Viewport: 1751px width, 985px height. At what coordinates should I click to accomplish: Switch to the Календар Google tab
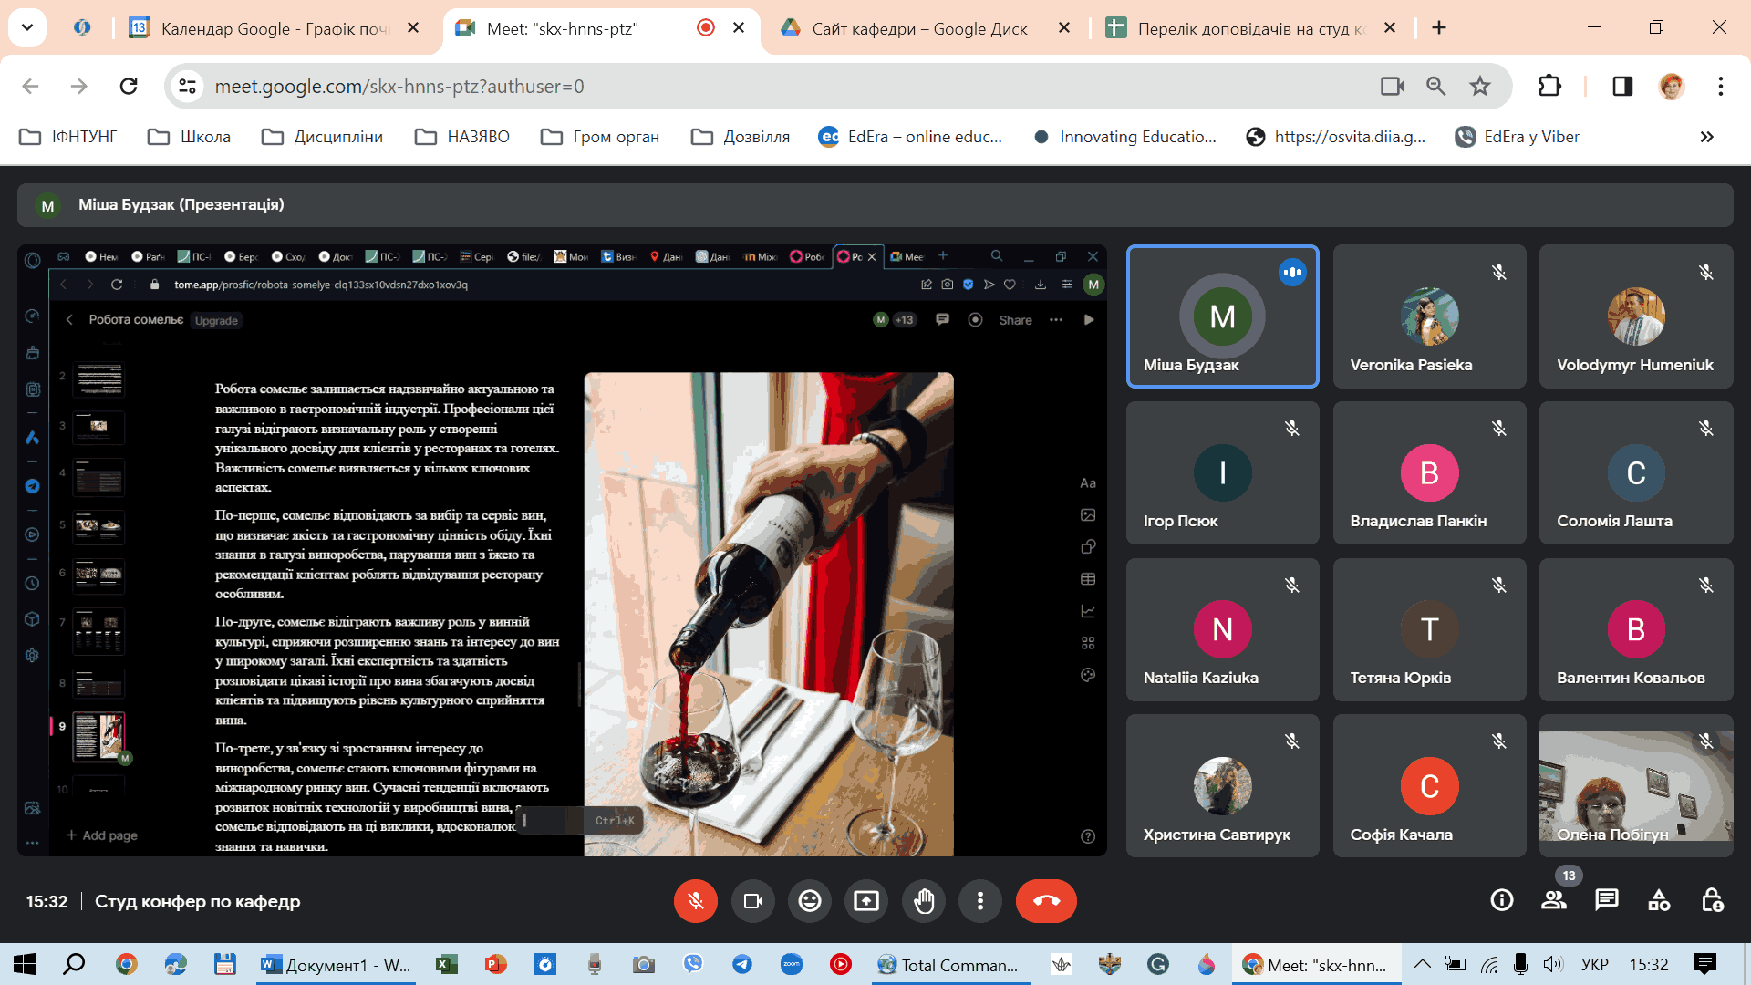[274, 28]
